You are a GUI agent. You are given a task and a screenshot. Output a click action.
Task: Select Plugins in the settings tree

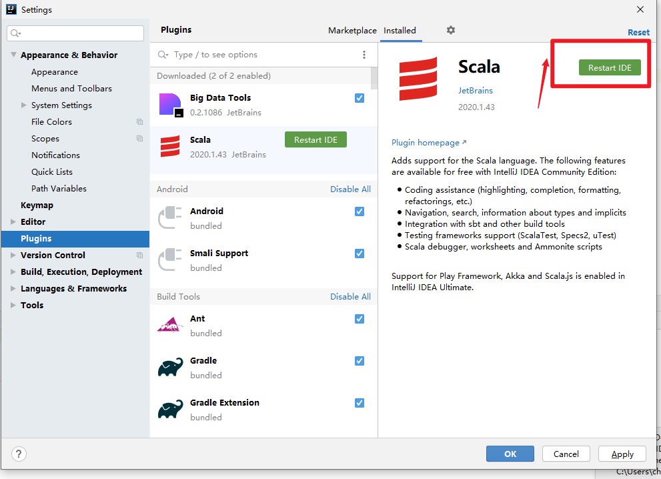[x=75, y=239]
